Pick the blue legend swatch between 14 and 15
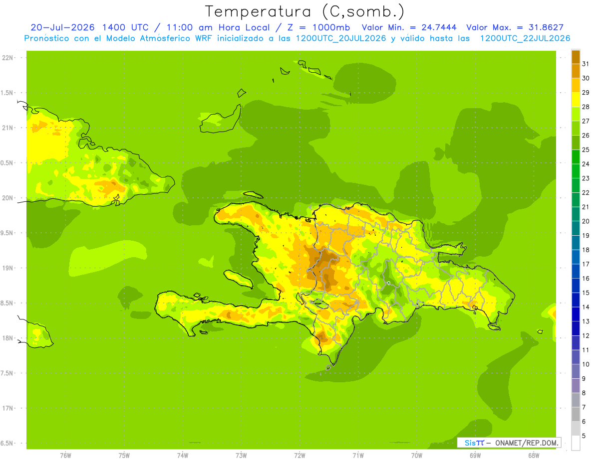This screenshot has width=599, height=462. tap(576, 300)
